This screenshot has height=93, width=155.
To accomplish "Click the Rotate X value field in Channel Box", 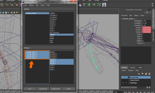I will click(x=146, y=28).
